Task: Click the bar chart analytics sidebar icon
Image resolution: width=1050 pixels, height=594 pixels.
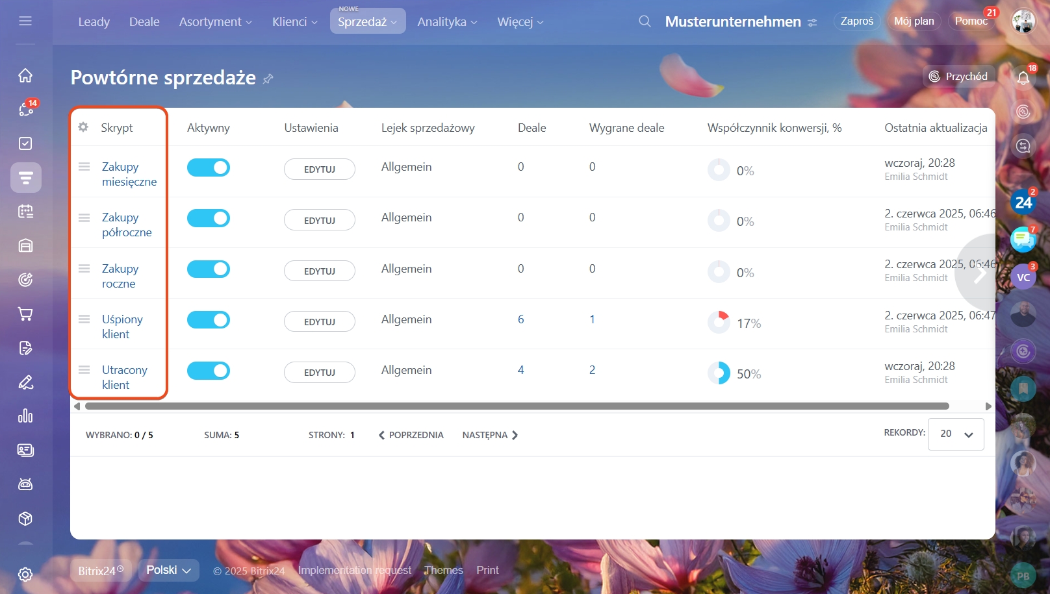Action: [25, 416]
